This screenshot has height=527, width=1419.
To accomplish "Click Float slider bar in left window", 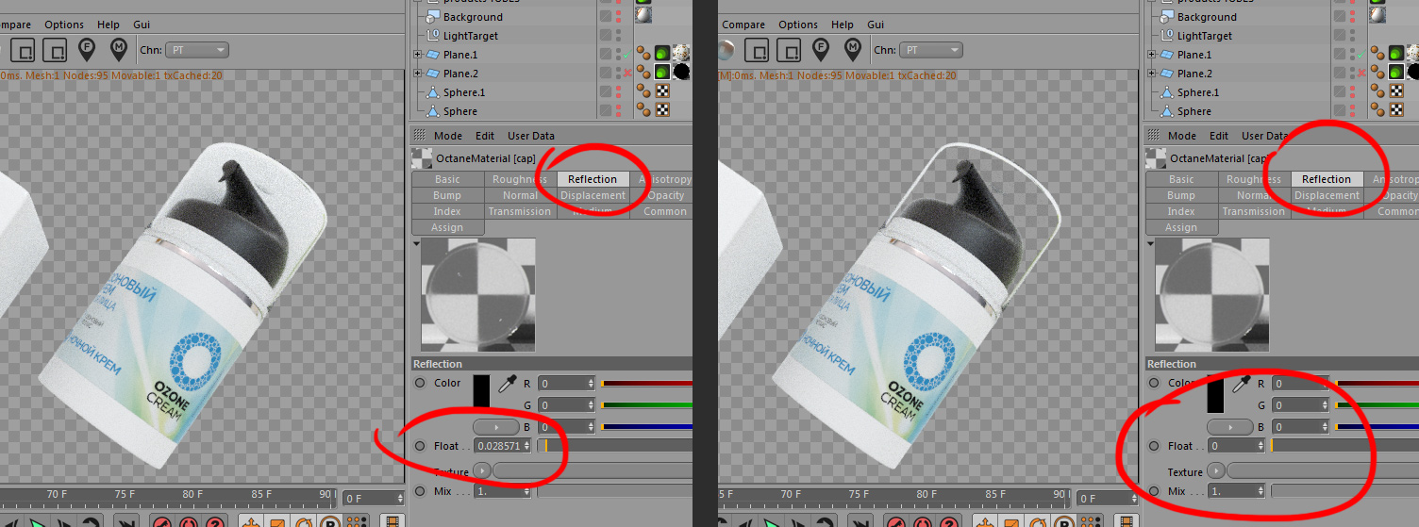I will tap(615, 446).
